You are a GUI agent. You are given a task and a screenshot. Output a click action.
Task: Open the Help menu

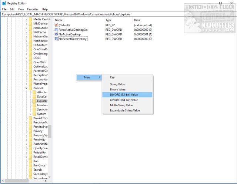point(44,9)
